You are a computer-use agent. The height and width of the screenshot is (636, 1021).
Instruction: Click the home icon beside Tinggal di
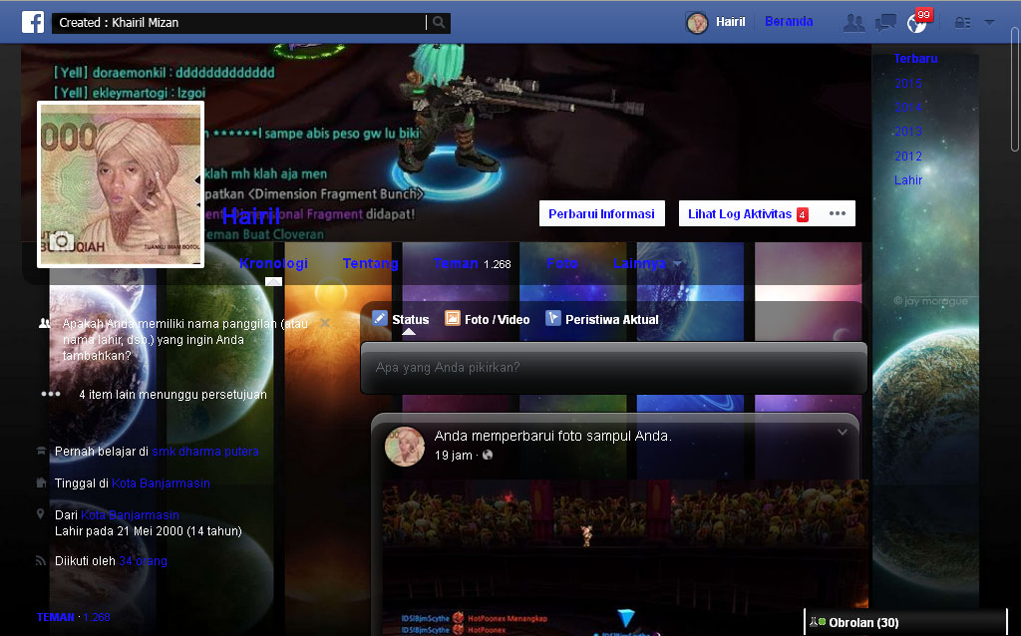tap(41, 482)
